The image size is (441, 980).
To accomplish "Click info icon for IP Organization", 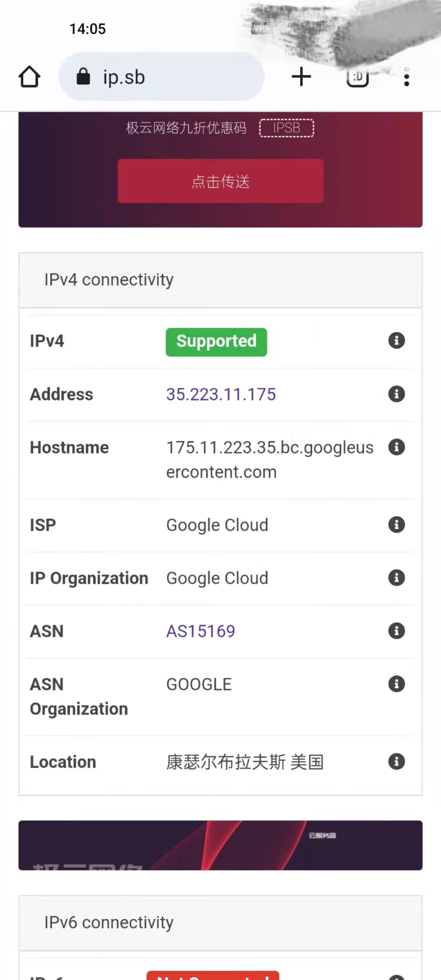I will click(x=396, y=578).
